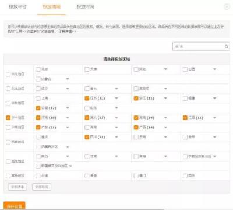Expand the 浙江 (11) city list arrow
The image size is (233, 210).
point(165,99)
